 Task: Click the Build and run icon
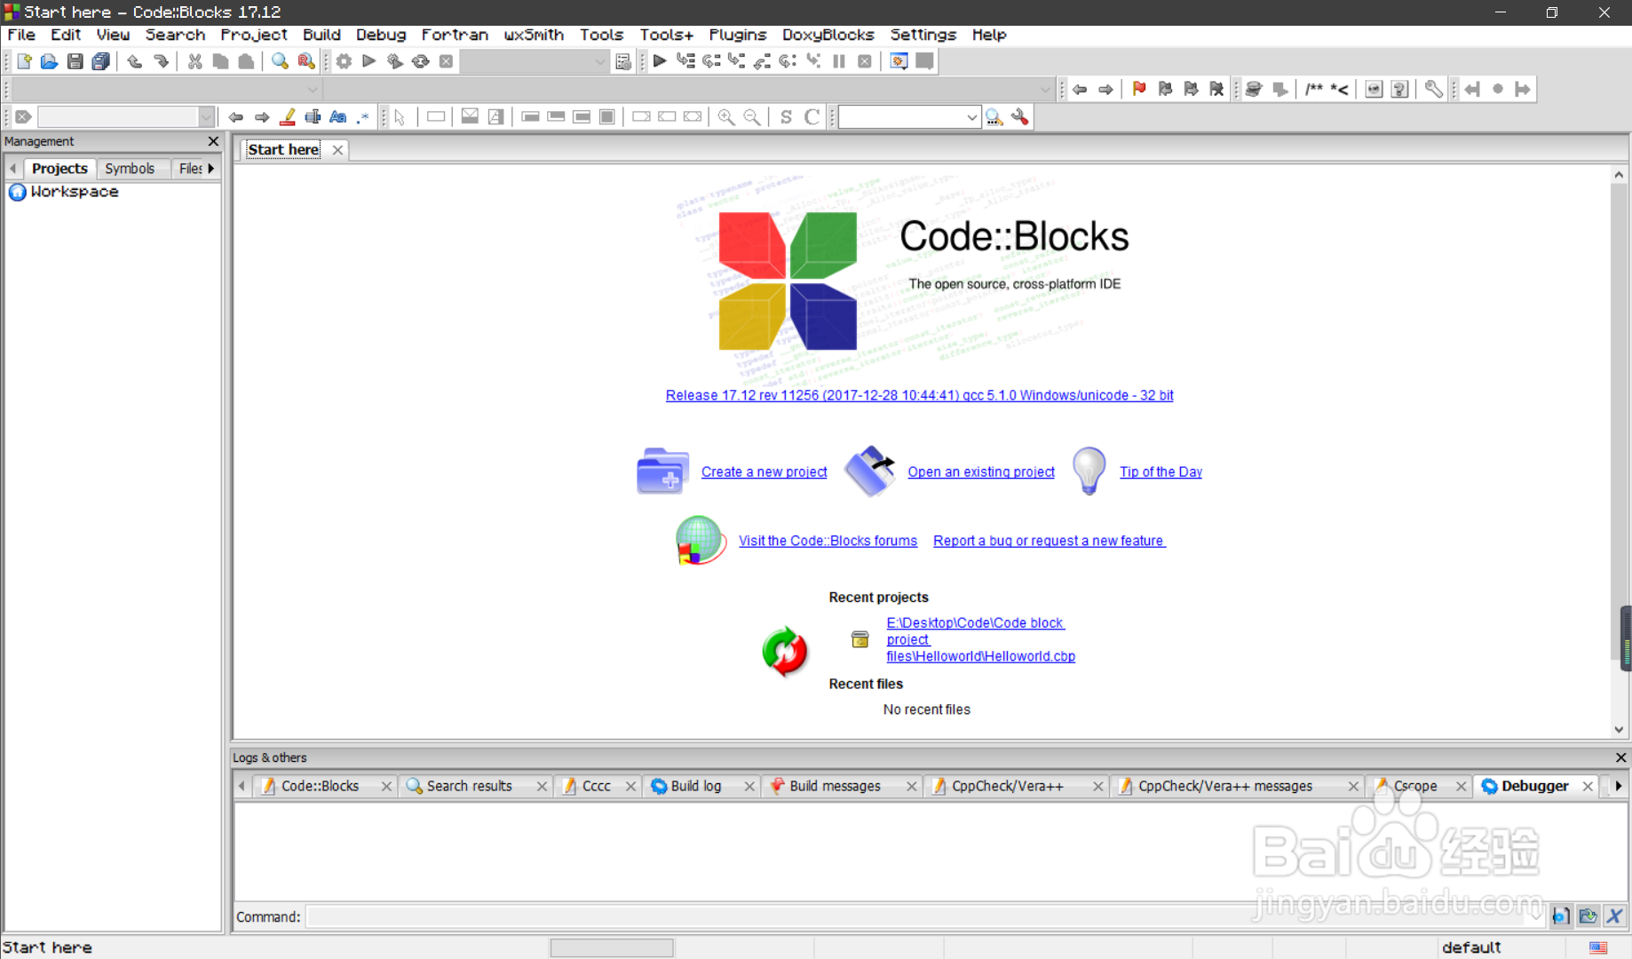click(395, 61)
